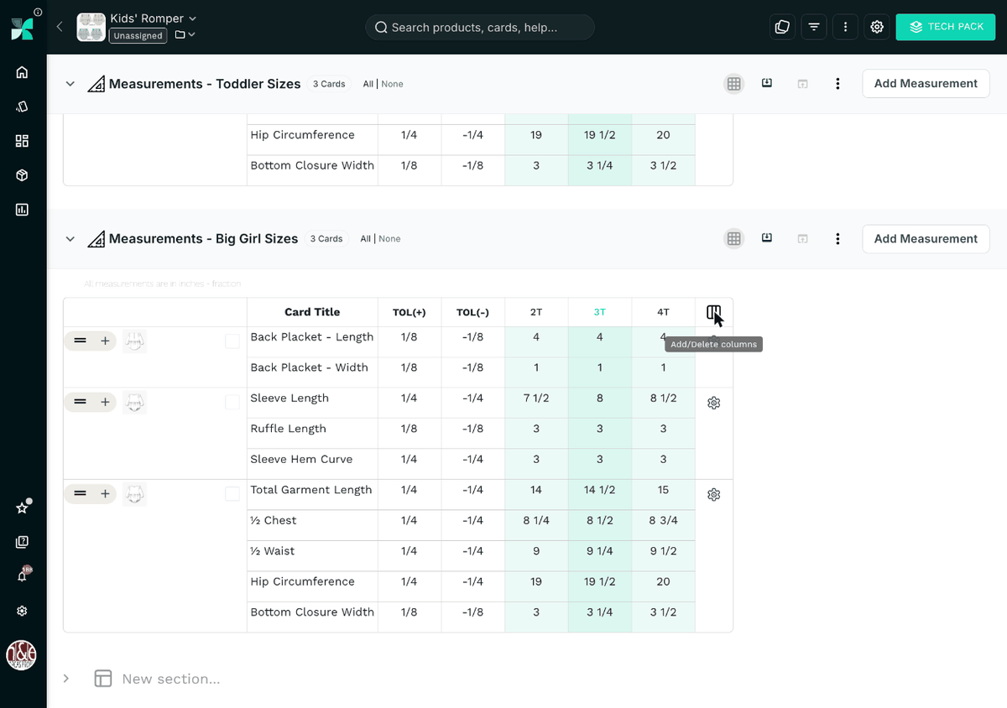Image resolution: width=1007 pixels, height=708 pixels.
Task: Open gear settings for Sleeve Length card
Action: [x=714, y=403]
